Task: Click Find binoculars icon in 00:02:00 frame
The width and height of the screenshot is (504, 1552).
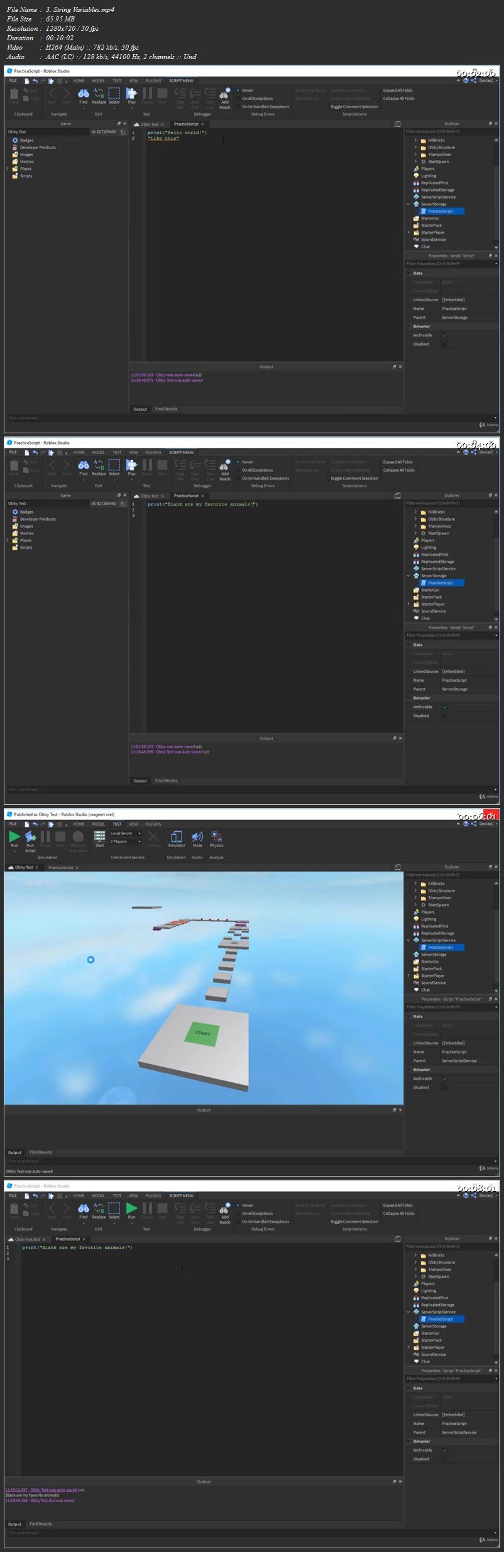Action: (x=83, y=94)
